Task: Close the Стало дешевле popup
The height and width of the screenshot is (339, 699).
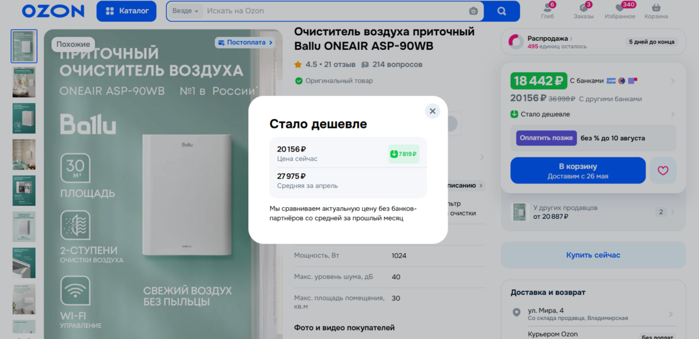Action: [432, 111]
